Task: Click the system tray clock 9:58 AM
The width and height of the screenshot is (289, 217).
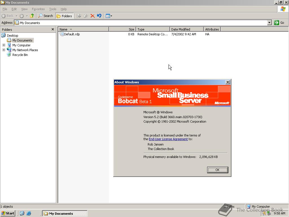Action: [x=279, y=213]
